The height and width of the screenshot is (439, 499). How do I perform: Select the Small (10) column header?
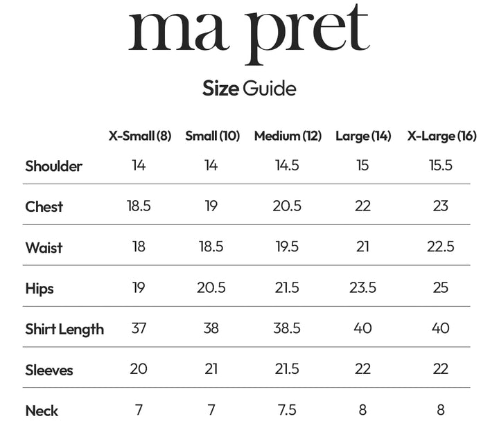(x=212, y=136)
